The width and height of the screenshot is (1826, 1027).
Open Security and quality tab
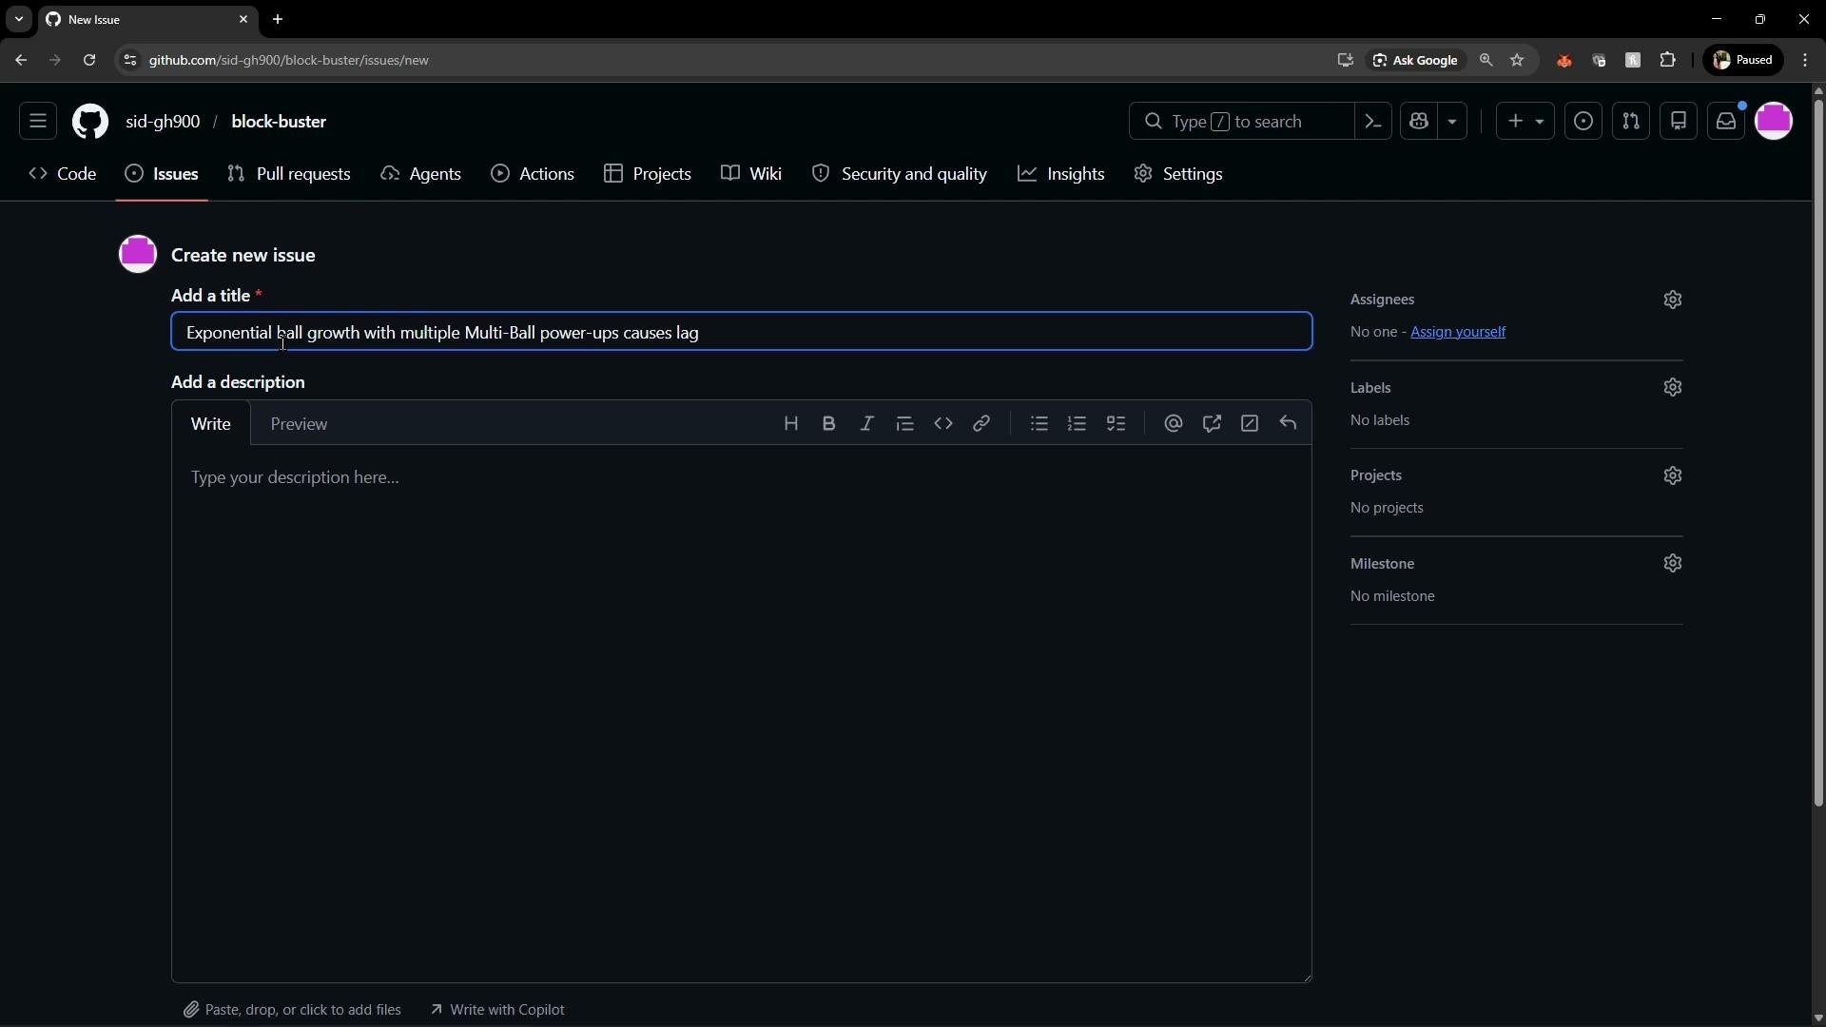900,174
